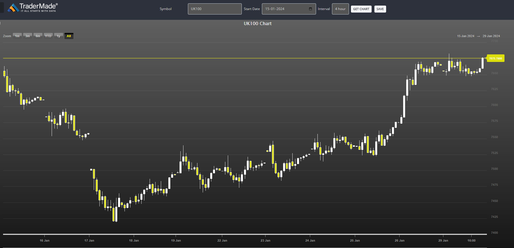The image size is (514, 248).
Task: Select the 3m zoom range
Action: click(28, 36)
